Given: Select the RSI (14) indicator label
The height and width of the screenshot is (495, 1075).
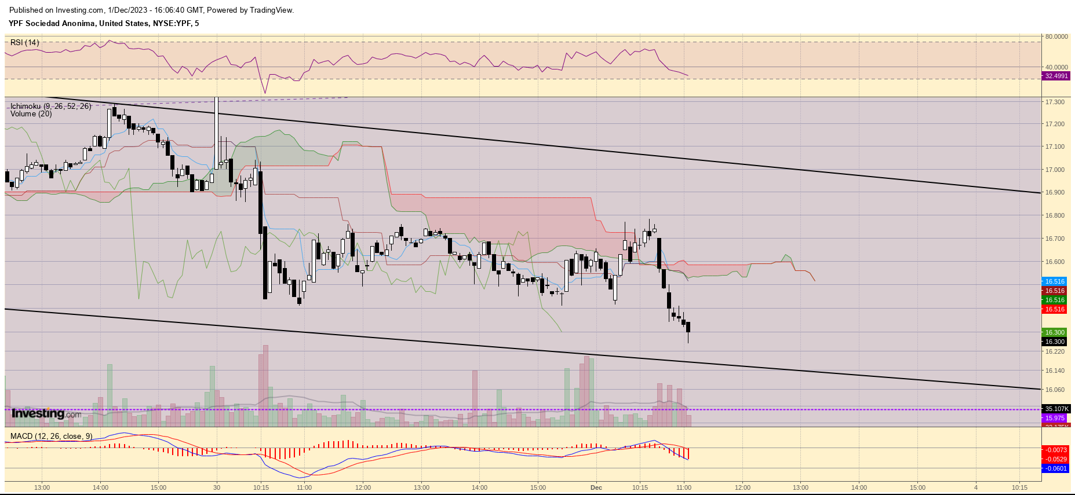Looking at the screenshot, I should pyautogui.click(x=25, y=42).
